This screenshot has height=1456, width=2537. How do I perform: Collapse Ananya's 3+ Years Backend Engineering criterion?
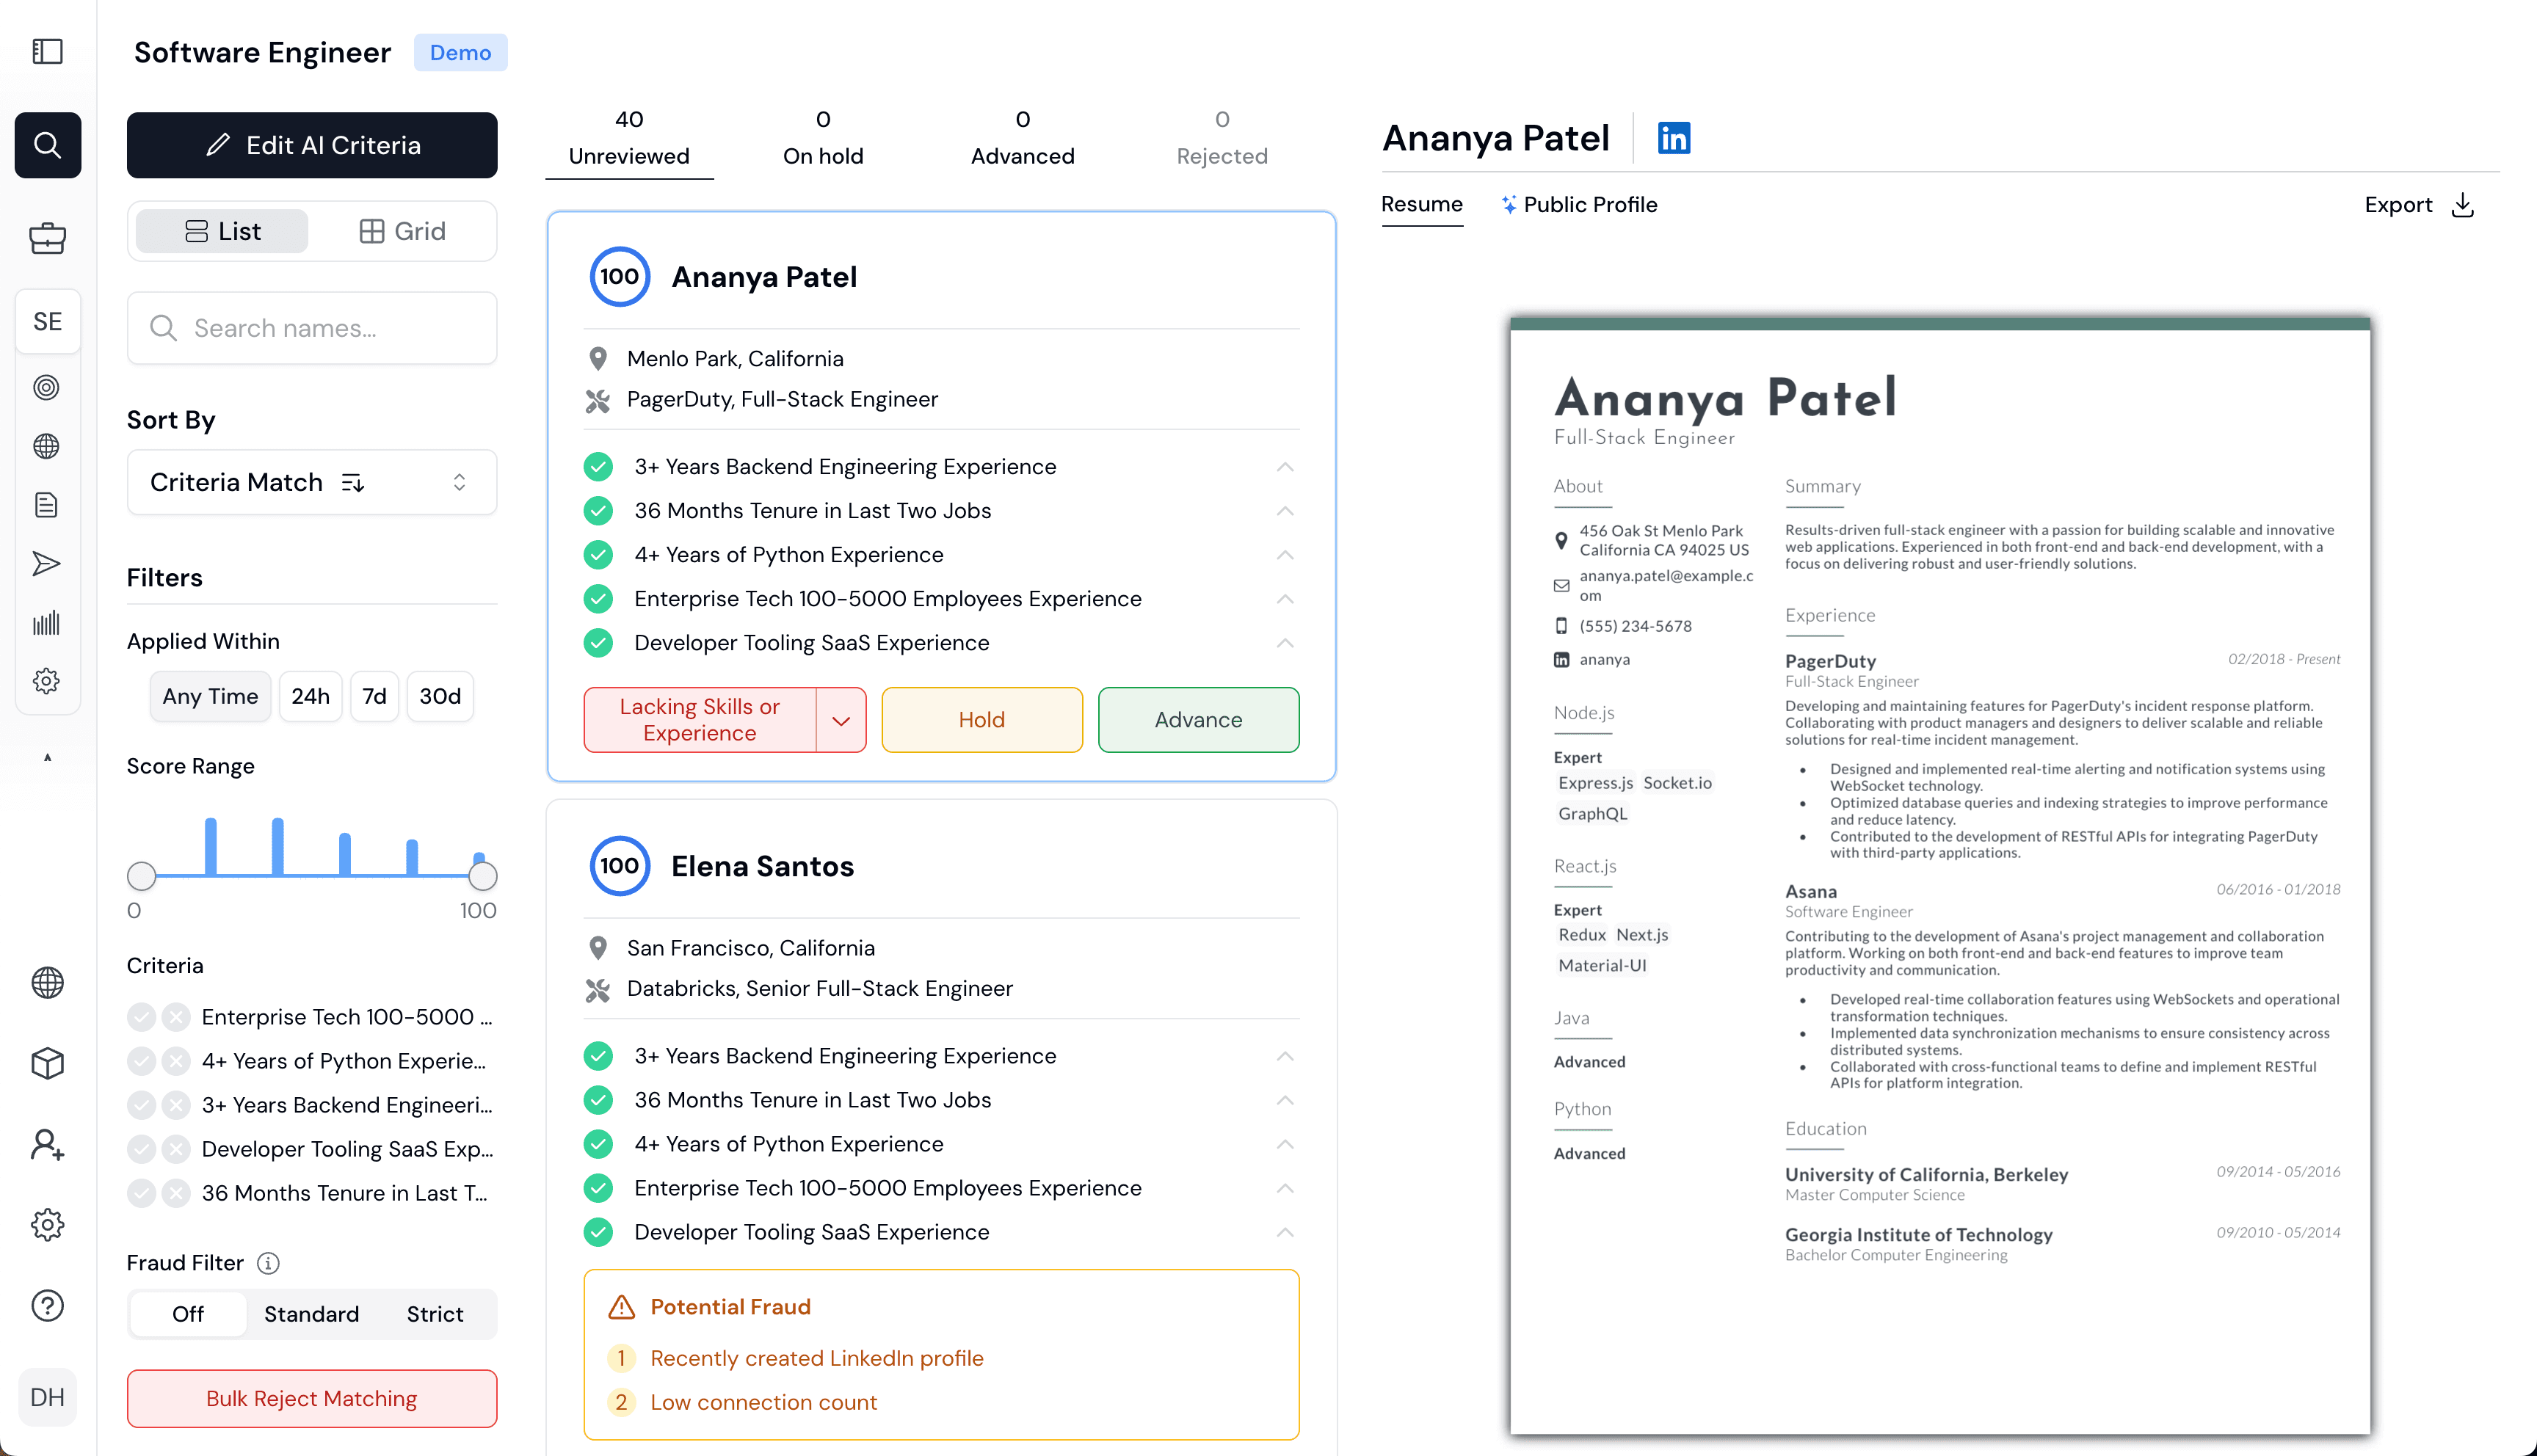(1285, 467)
